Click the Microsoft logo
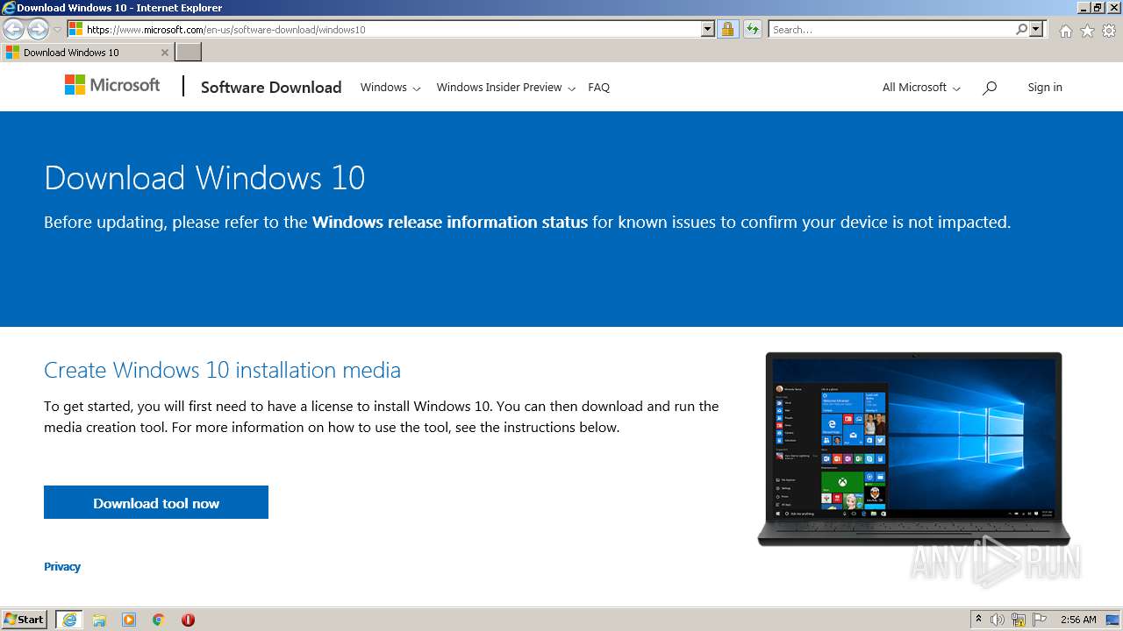Screen dimensions: 1123x631 tap(112, 85)
